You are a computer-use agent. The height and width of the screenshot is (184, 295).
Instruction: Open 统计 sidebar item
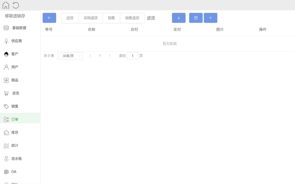tap(15, 145)
